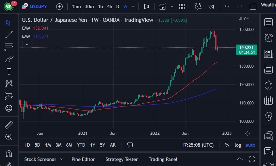Select the trend line drawing tool
This screenshot has height=166, width=276.
(9, 34)
